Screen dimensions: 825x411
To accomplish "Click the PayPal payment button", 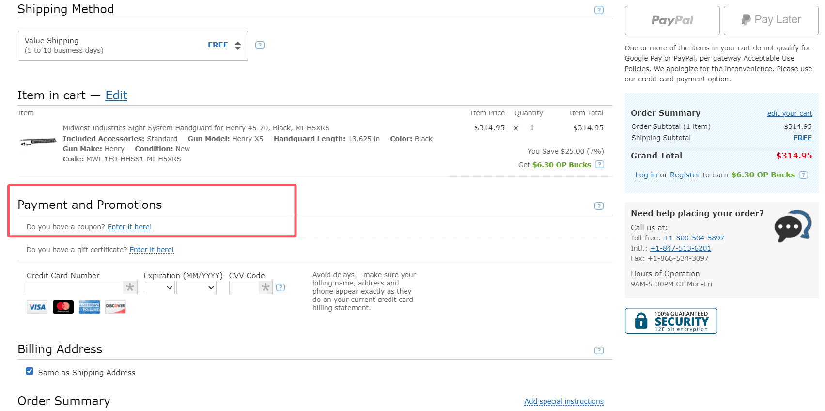I will [672, 20].
